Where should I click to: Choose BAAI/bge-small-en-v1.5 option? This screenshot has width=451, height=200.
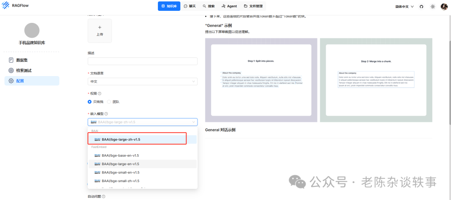[x=142, y=173]
